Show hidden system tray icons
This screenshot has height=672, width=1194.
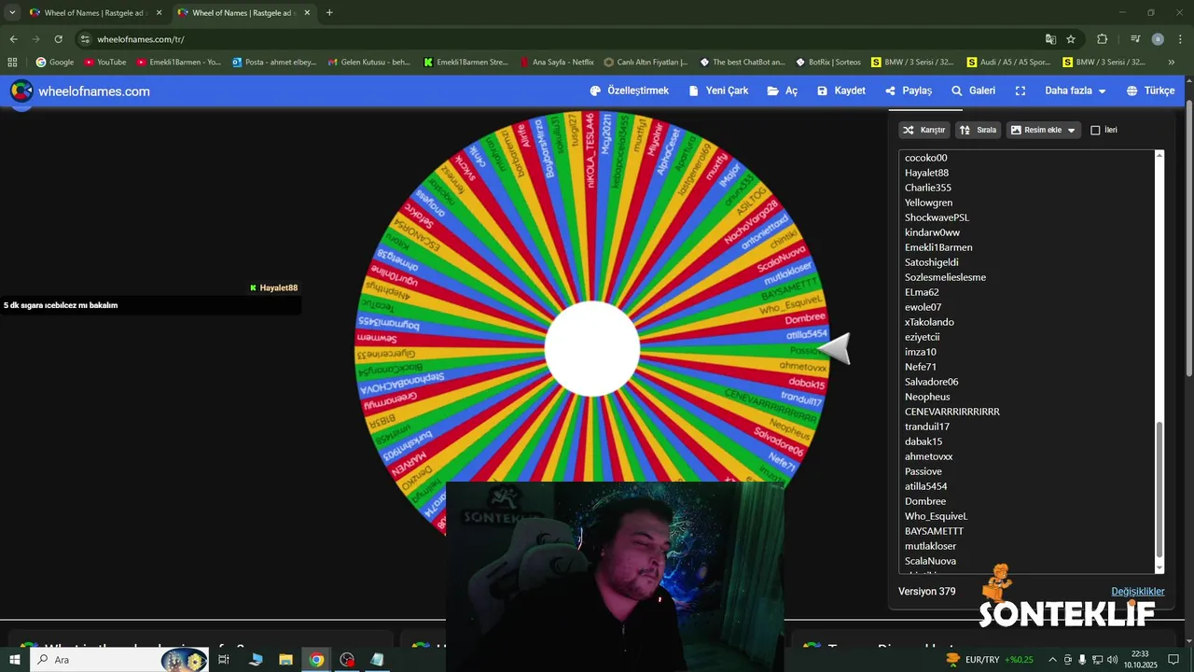point(1053,660)
